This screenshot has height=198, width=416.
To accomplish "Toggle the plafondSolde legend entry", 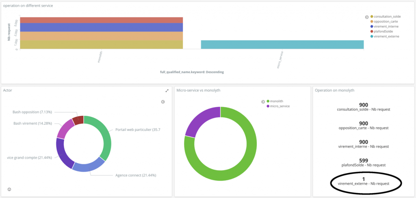I will [384, 31].
